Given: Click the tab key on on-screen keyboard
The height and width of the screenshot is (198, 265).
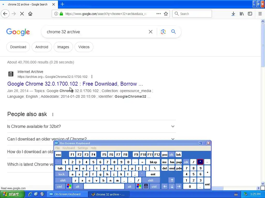Looking at the screenshot, I should (x=60, y=168).
